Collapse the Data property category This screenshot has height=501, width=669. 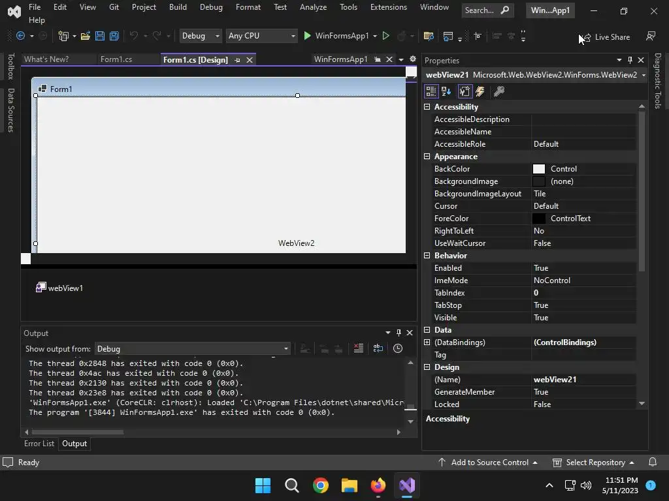click(x=427, y=329)
